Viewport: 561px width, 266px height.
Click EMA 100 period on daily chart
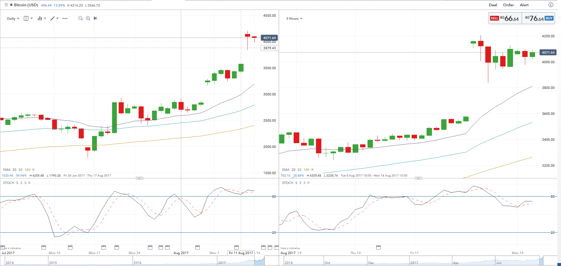27,170
